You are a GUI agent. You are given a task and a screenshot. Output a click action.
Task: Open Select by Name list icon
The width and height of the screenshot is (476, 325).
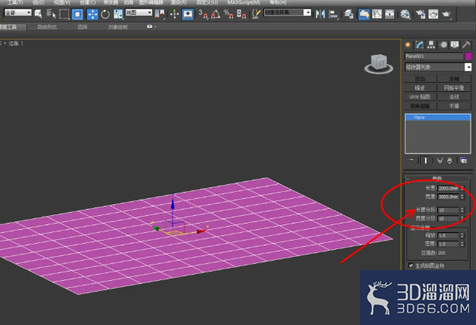click(x=51, y=14)
